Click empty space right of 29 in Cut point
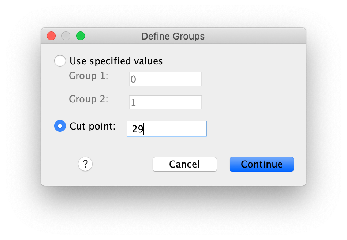The image size is (347, 240). point(175,129)
